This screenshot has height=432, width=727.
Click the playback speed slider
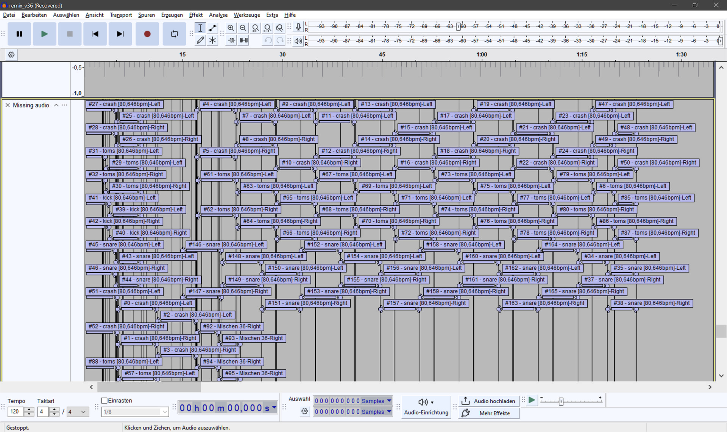pos(561,401)
